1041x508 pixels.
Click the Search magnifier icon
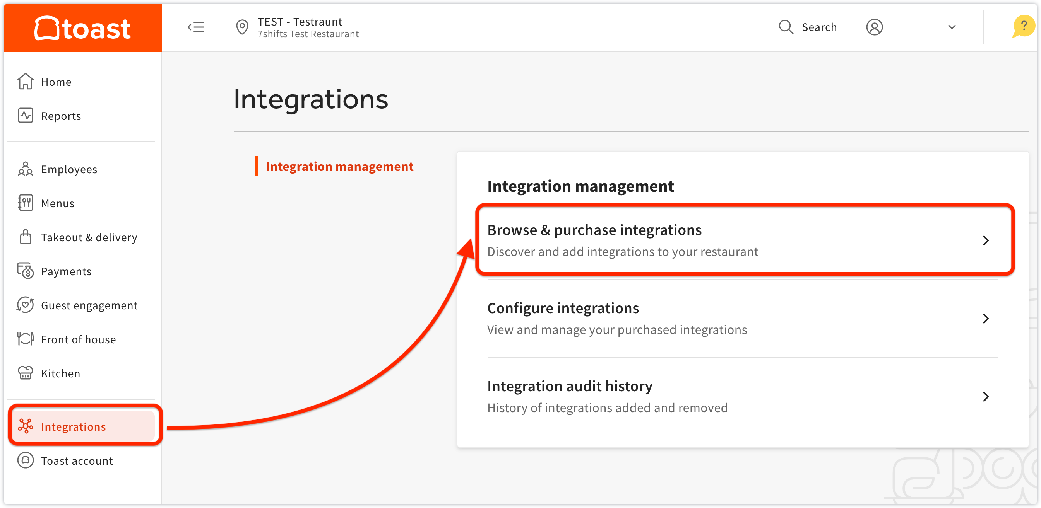click(786, 27)
